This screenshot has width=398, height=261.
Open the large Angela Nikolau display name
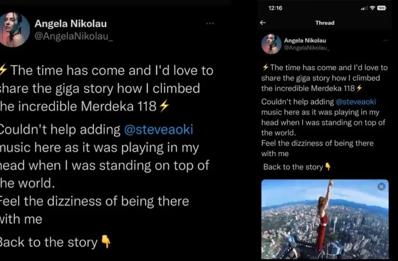(x=69, y=23)
